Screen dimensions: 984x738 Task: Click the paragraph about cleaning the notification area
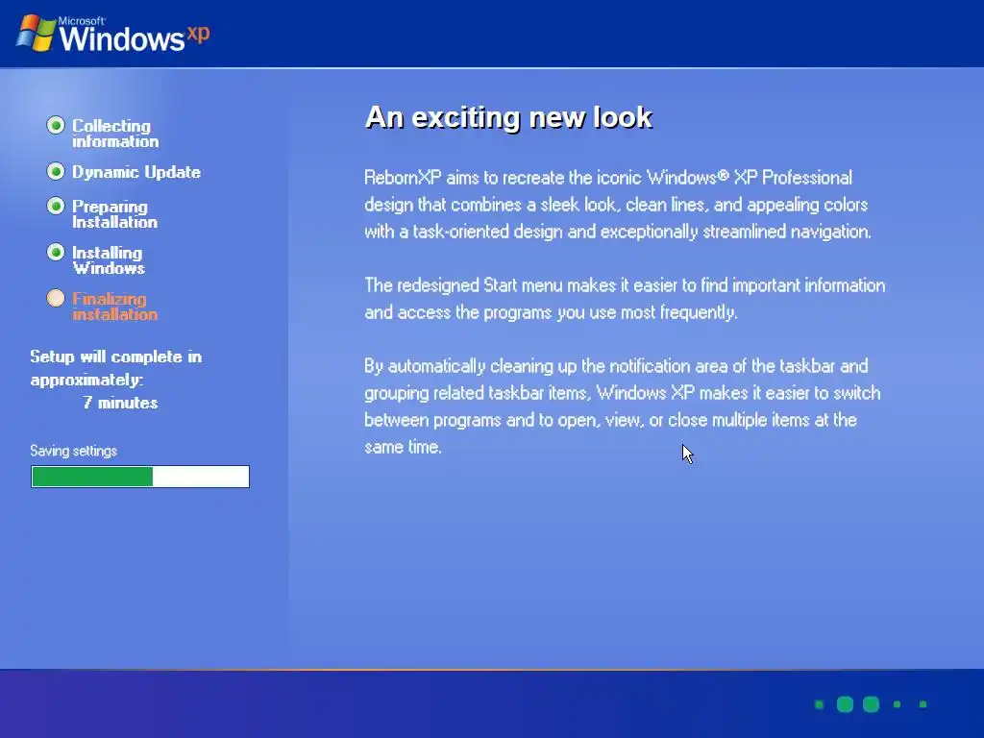pos(622,406)
